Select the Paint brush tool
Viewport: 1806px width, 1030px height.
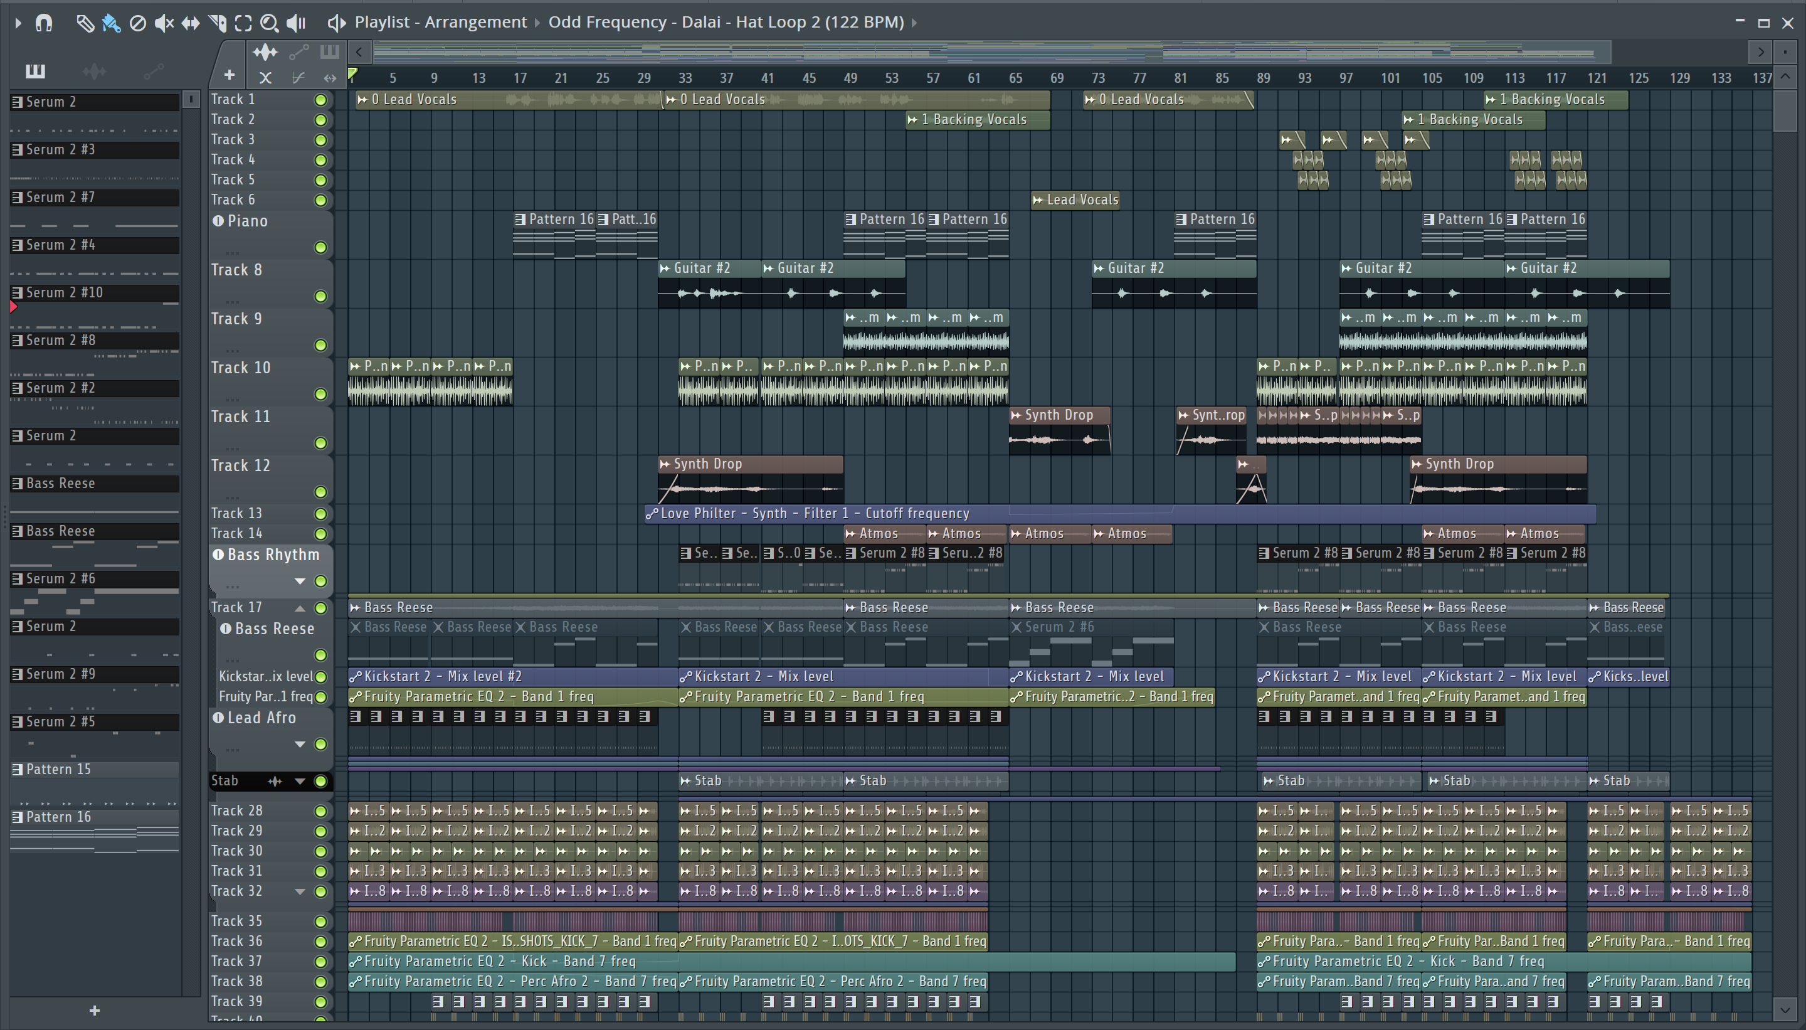[x=111, y=23]
